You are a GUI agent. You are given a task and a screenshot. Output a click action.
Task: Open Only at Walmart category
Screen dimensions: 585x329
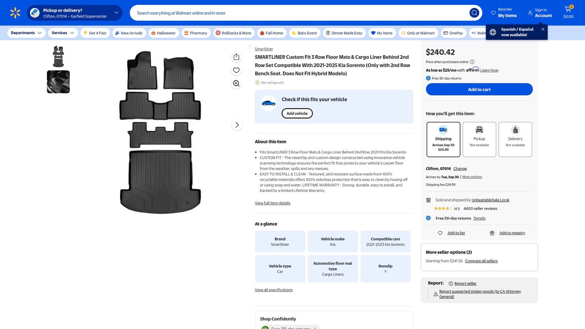[x=418, y=33]
